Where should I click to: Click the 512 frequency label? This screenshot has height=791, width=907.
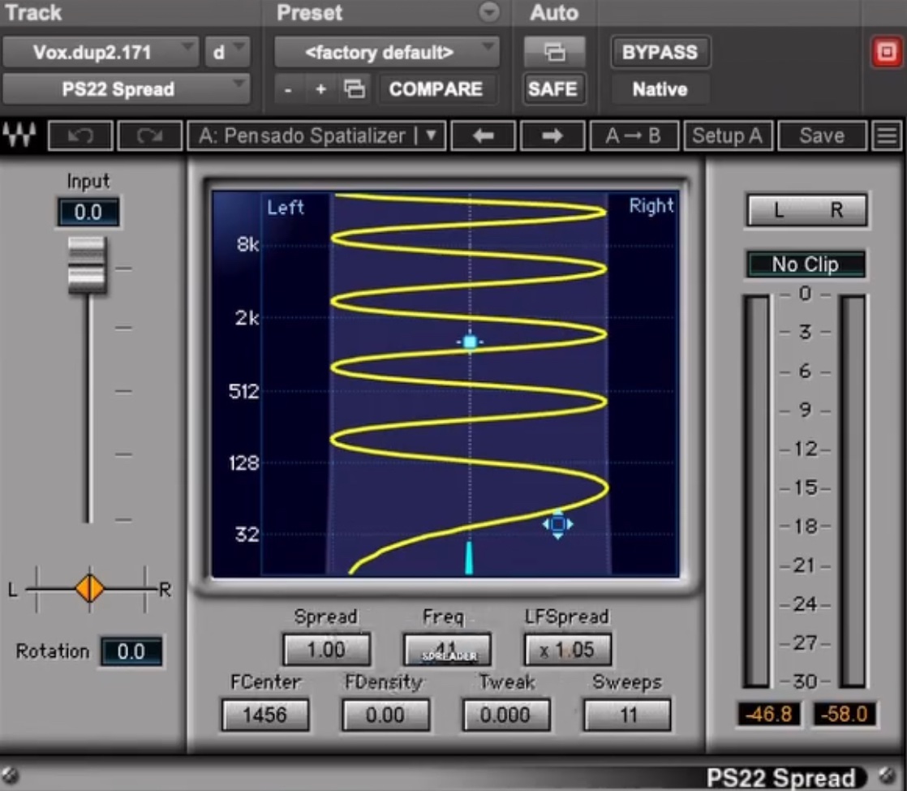[243, 391]
